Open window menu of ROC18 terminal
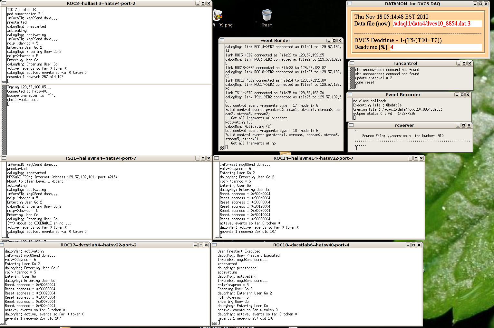The width and height of the screenshot is (494, 328). (x=214, y=245)
